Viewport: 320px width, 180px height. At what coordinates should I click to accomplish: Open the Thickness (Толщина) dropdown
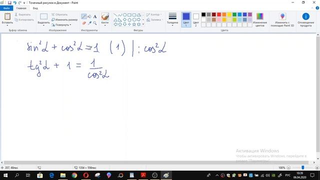tap(172, 19)
